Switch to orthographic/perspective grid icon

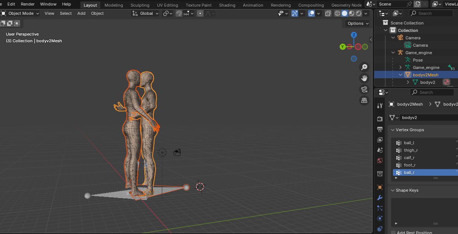click(364, 100)
